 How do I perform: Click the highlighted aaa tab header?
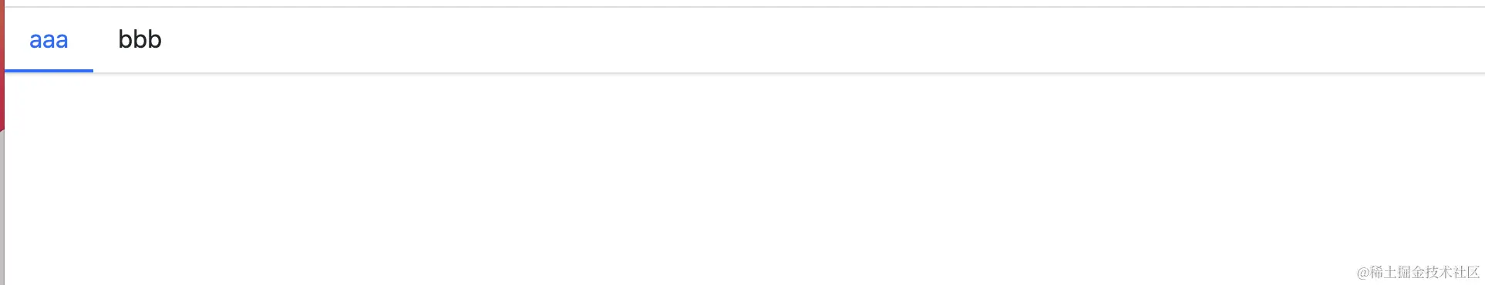(49, 39)
